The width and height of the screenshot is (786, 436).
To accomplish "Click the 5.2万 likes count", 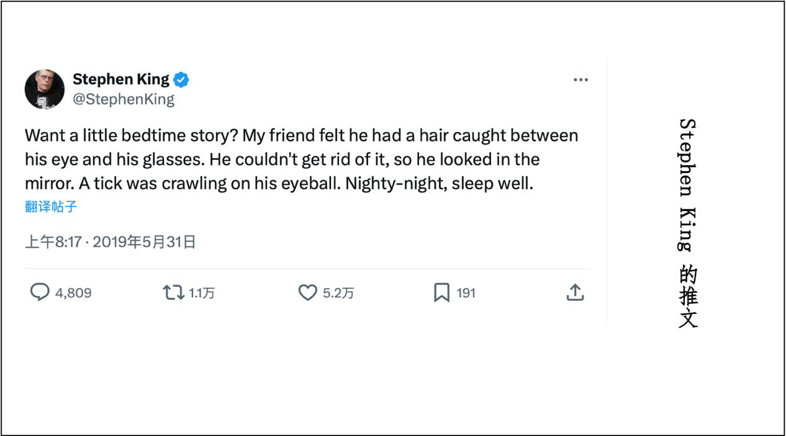I will pos(338,293).
